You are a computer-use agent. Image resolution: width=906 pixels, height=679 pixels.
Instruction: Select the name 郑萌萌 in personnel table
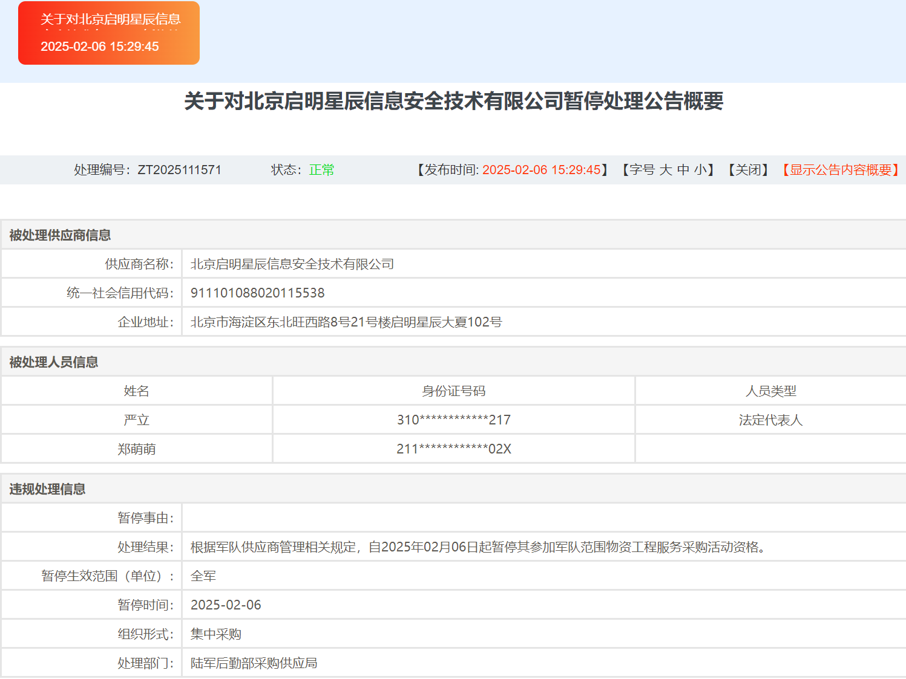(x=137, y=449)
